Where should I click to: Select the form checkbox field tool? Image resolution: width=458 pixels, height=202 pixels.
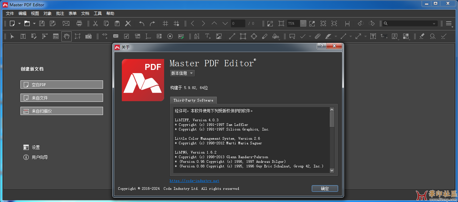coord(126,36)
